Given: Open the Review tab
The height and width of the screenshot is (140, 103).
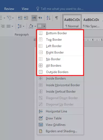Looking at the screenshot, I should (x=9, y=9).
